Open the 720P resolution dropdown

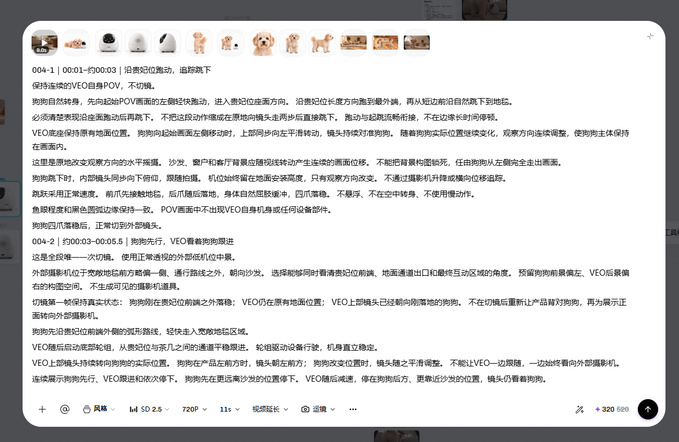(x=195, y=409)
